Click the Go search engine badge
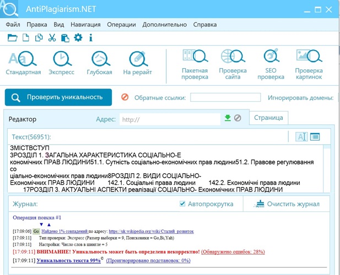 (x=36, y=232)
